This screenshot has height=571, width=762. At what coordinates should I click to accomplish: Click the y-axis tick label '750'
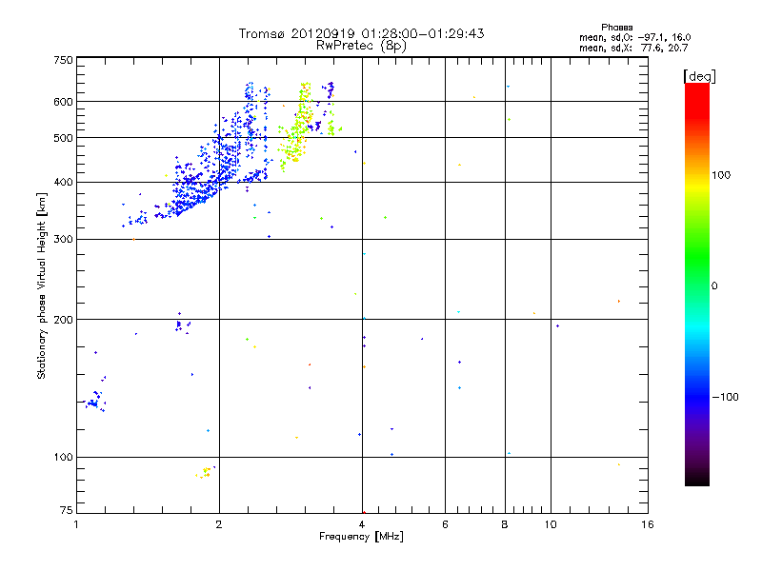pos(63,60)
